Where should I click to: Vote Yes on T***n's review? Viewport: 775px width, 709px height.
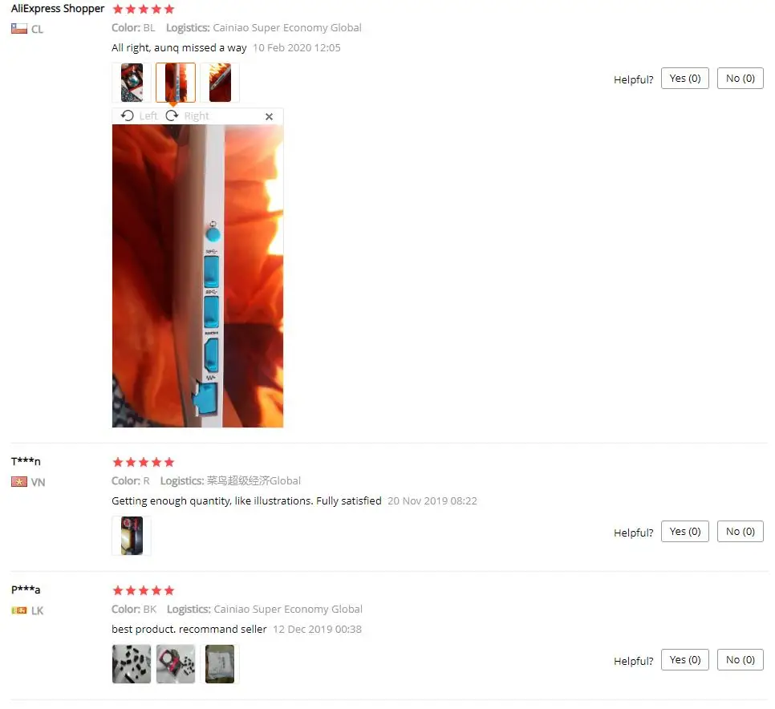pyautogui.click(x=685, y=531)
